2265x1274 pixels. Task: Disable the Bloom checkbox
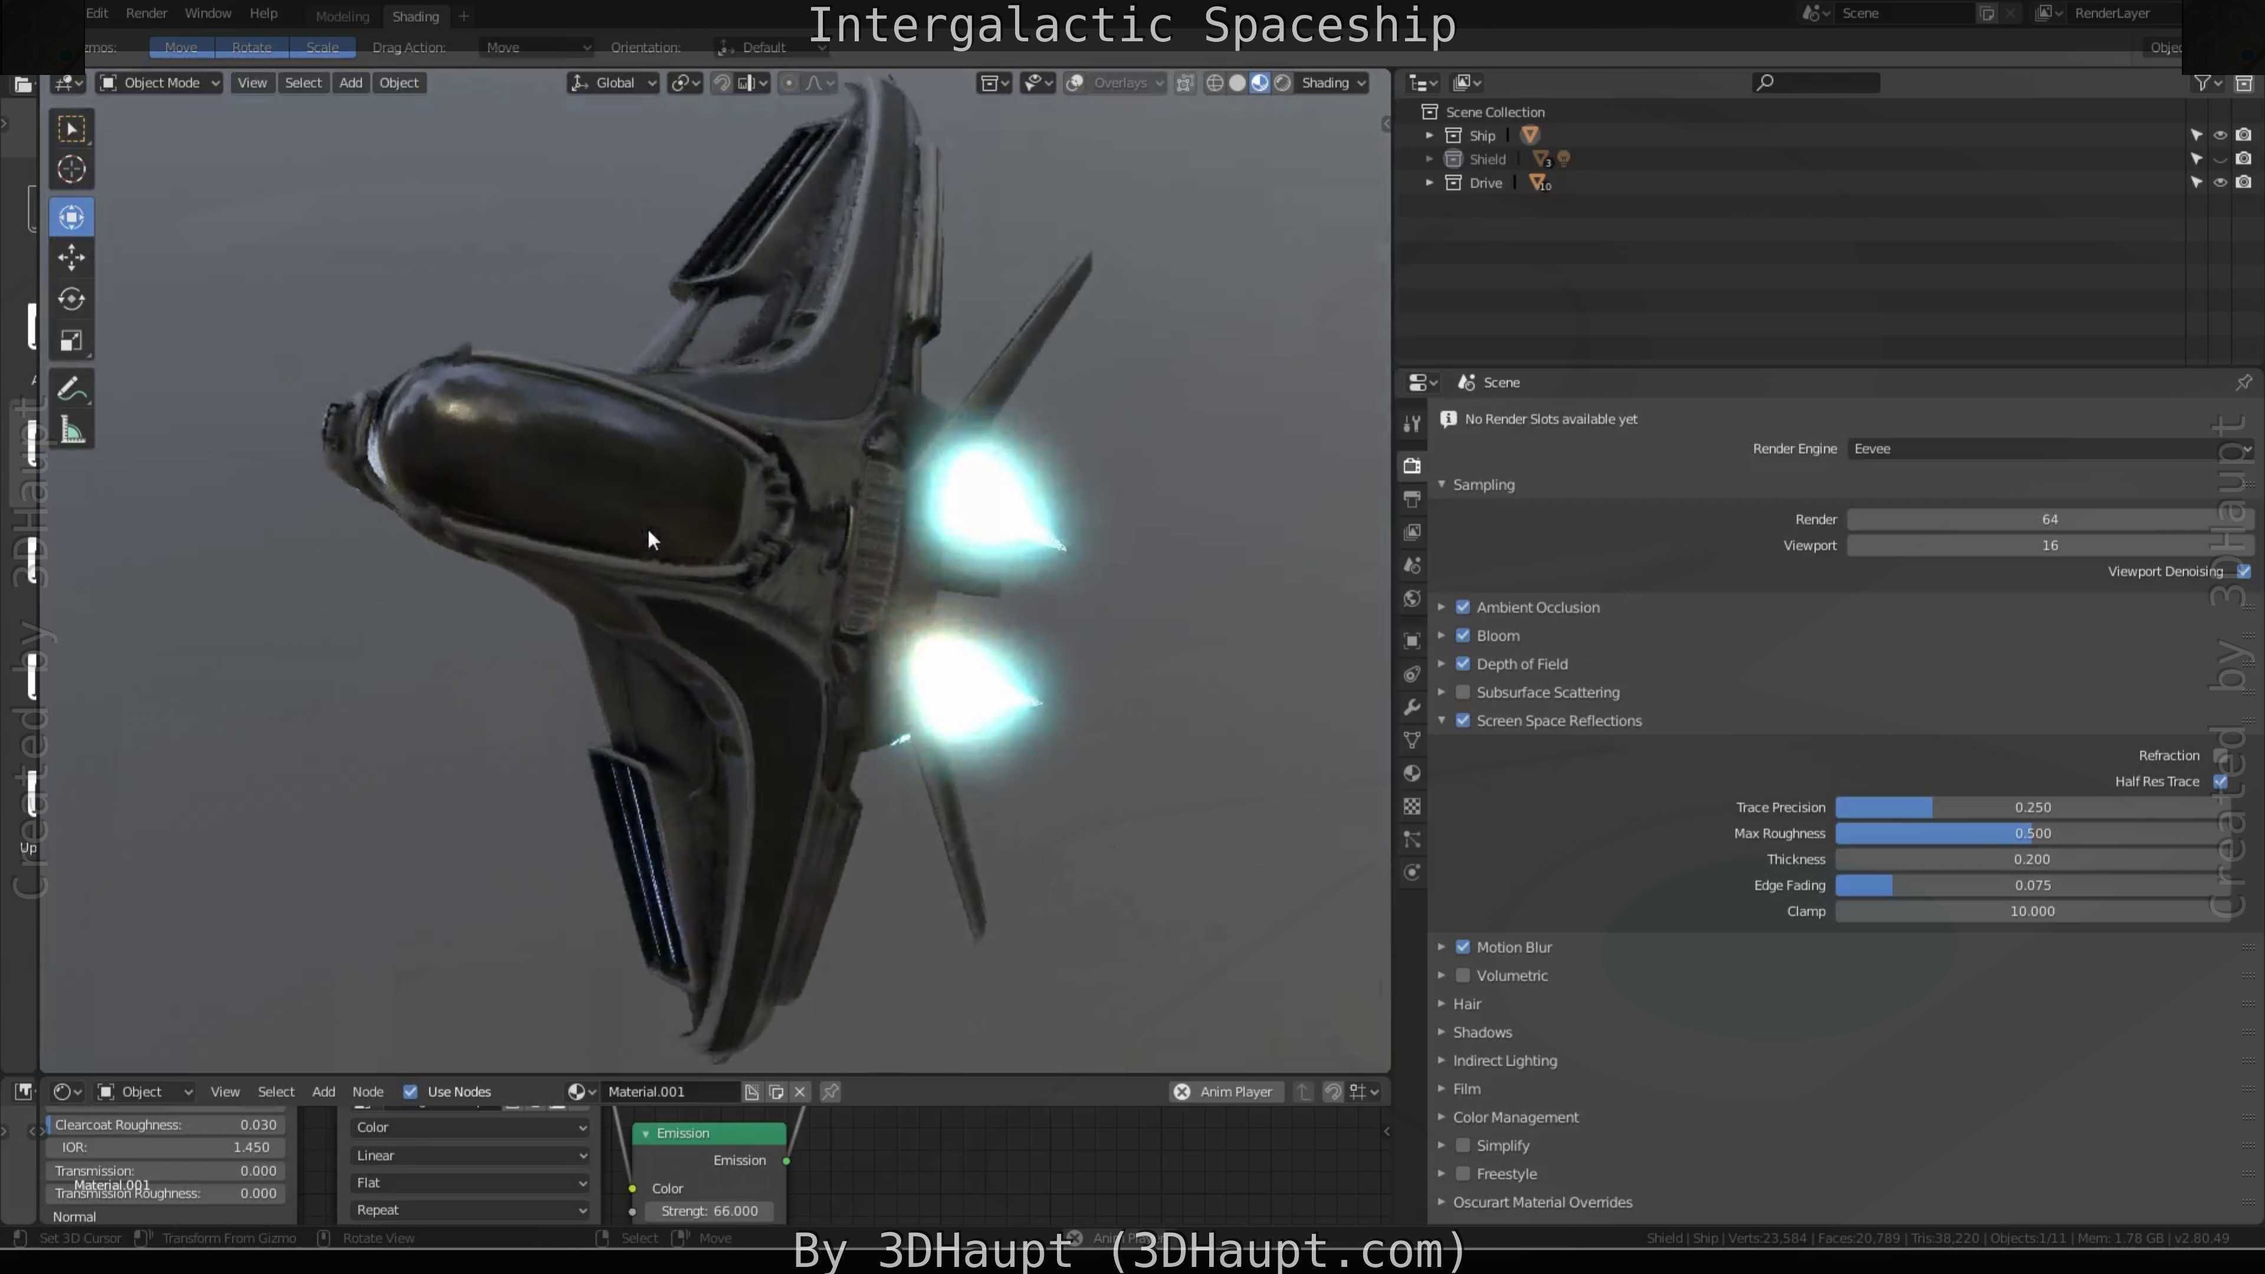tap(1463, 635)
